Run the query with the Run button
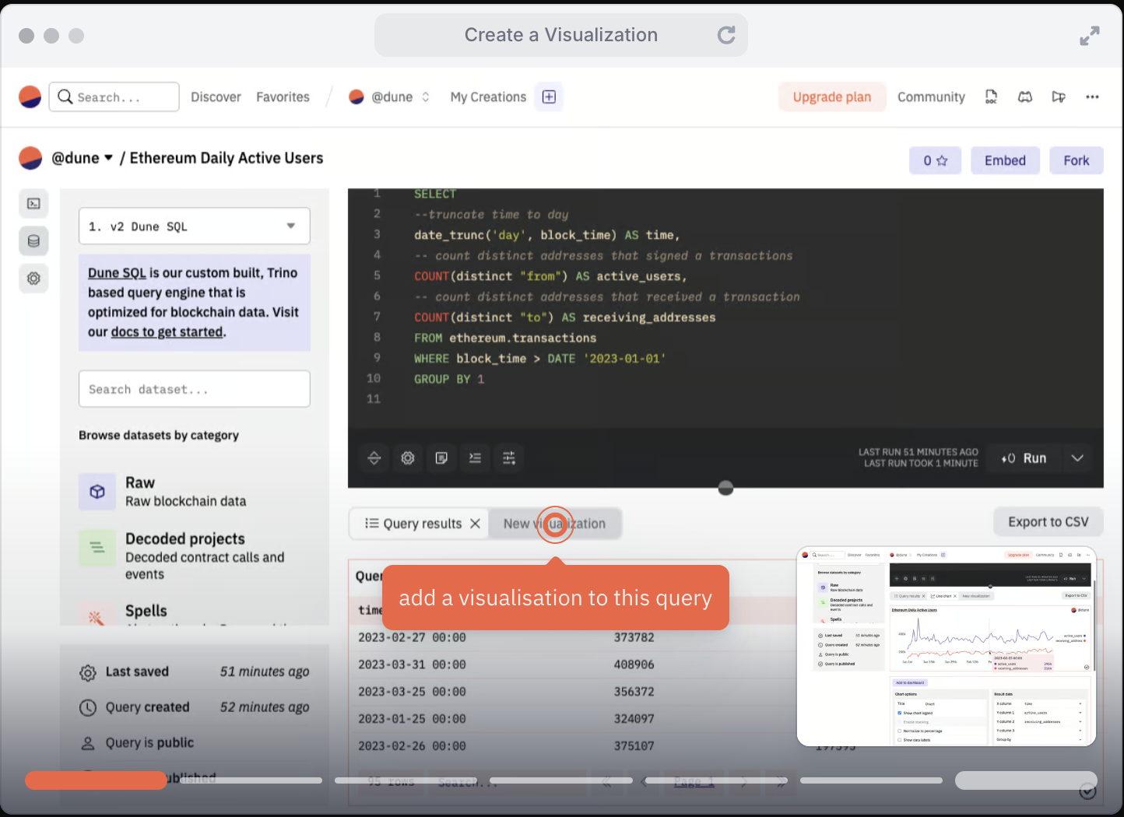 pyautogui.click(x=1024, y=458)
